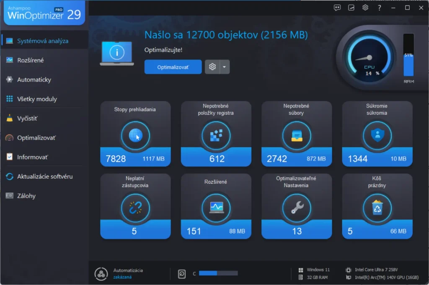429x285 pixels.
Task: Click the 13 optimizable settings count
Action: click(x=297, y=231)
